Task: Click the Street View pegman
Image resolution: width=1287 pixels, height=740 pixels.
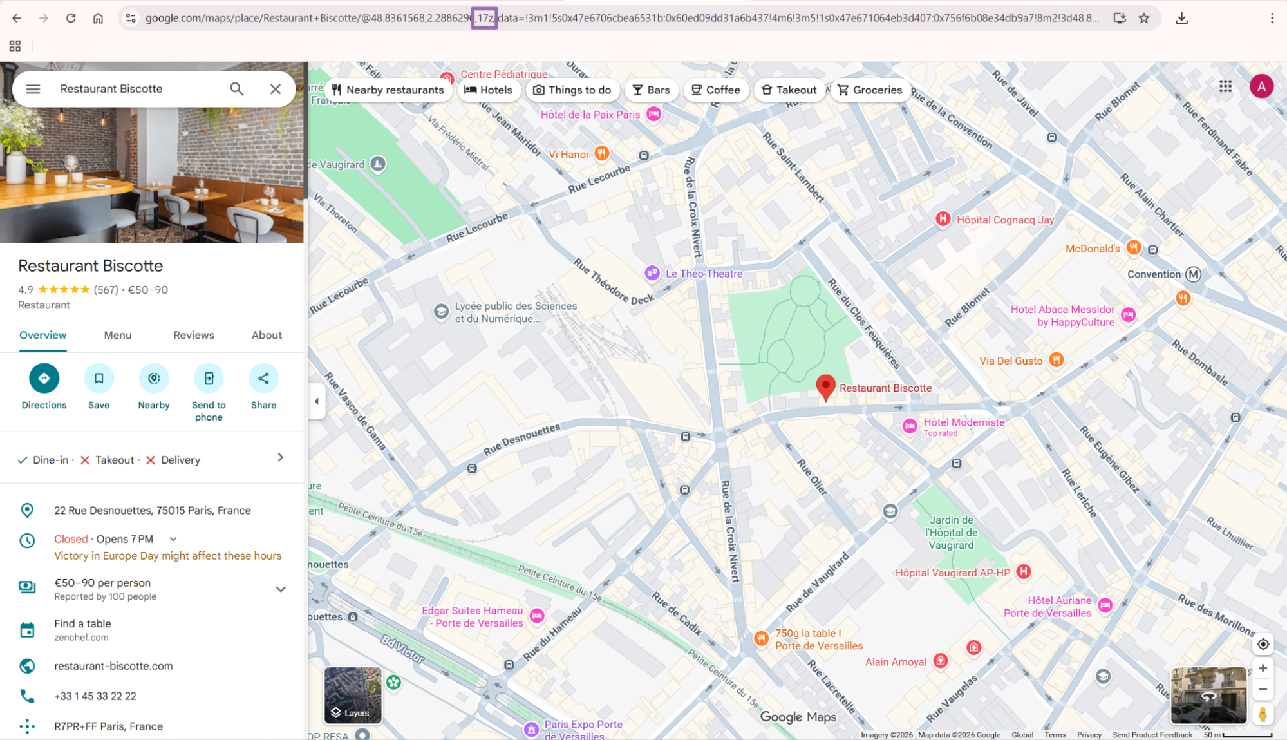Action: [x=1263, y=714]
